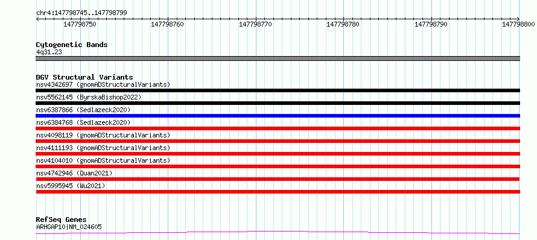Click the black bar for nsv5562145
The width and height of the screenshot is (537, 240).
coord(278,103)
